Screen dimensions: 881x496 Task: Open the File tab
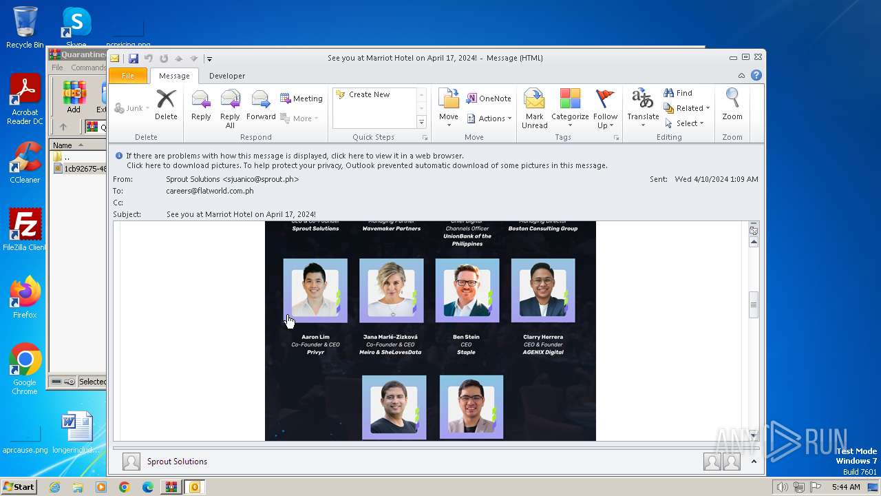click(128, 76)
